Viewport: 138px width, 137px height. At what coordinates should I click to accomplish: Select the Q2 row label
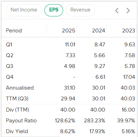coord(10,55)
